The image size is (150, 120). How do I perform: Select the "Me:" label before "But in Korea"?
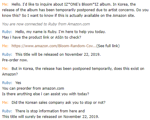pos(5,69)
